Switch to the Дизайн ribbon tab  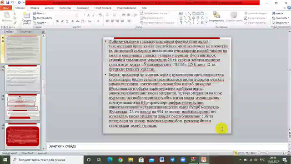tap(49, 8)
